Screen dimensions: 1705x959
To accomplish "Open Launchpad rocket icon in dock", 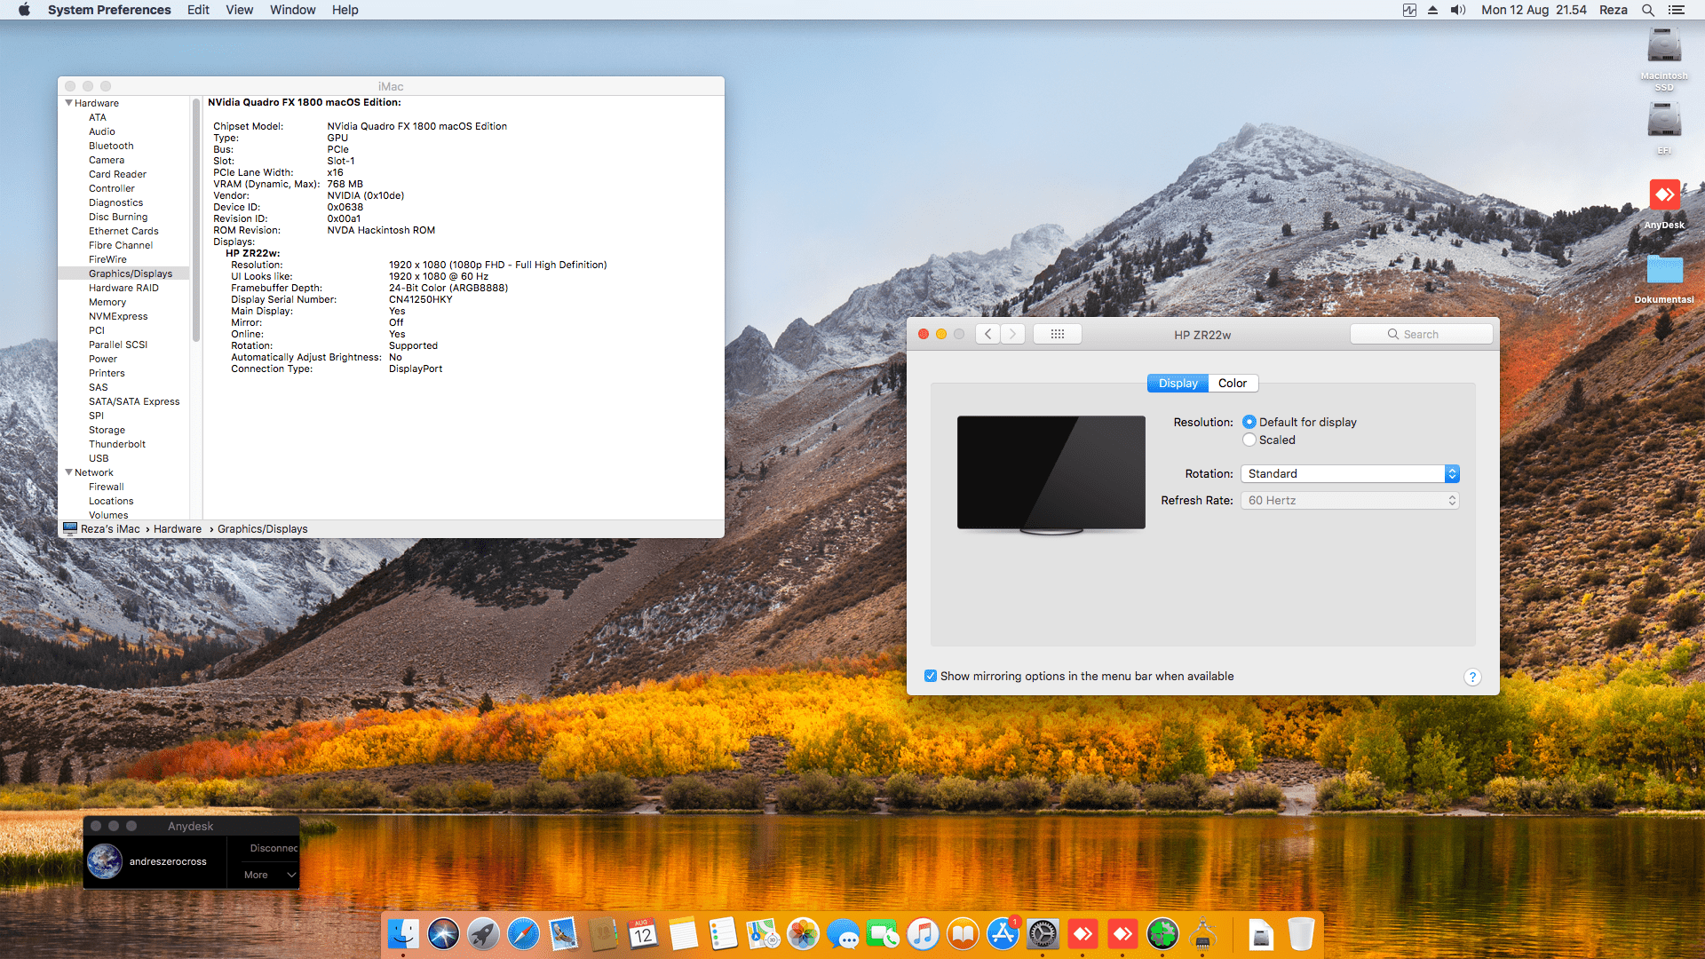I will pos(483,934).
